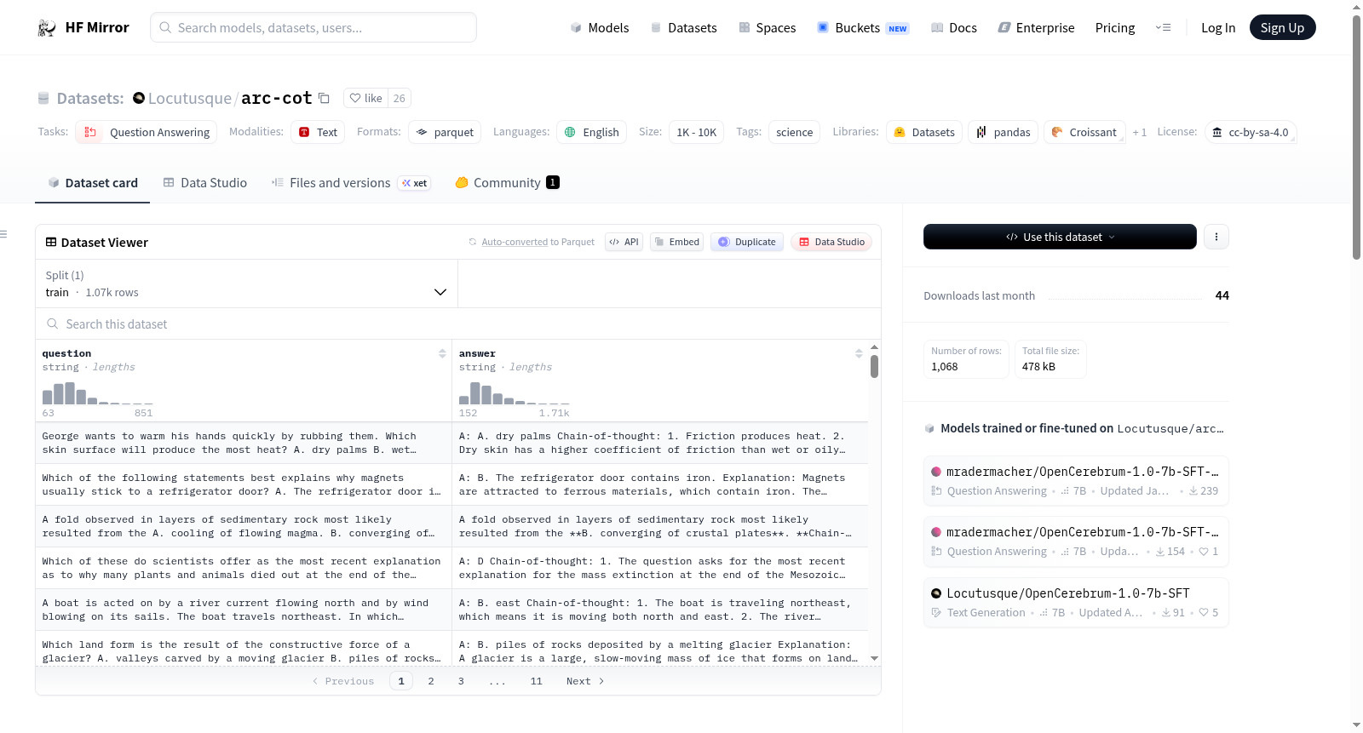Click the left sidebar collapse icon
The height and width of the screenshot is (733, 1363).
[x=4, y=234]
